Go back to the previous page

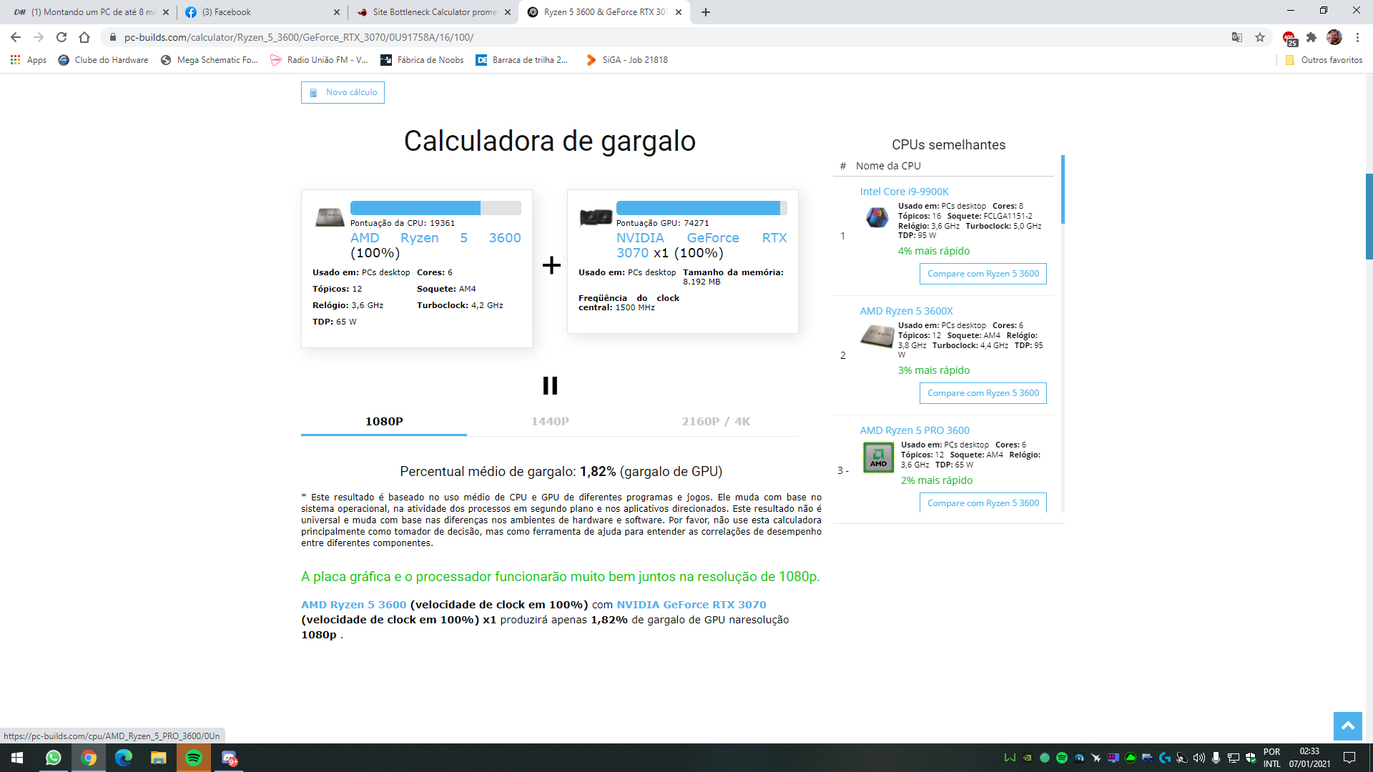click(16, 37)
